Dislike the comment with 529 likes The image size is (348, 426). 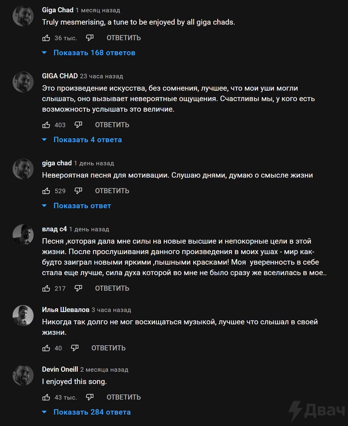78,191
